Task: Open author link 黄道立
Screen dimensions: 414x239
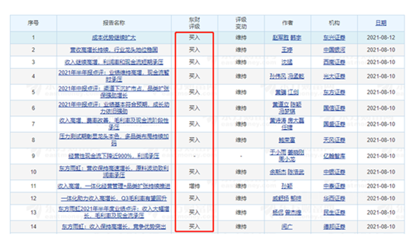Action: pyautogui.click(x=281, y=105)
